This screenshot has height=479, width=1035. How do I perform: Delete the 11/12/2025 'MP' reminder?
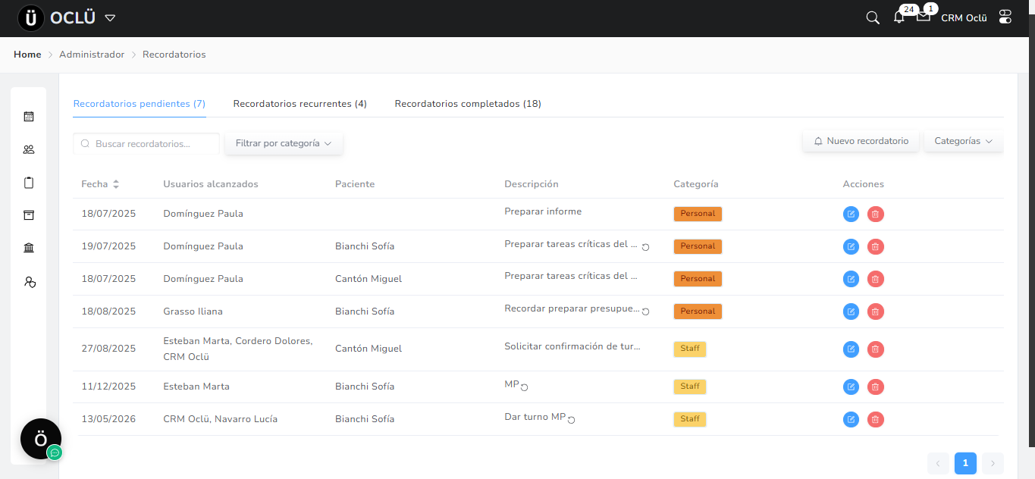(x=876, y=387)
